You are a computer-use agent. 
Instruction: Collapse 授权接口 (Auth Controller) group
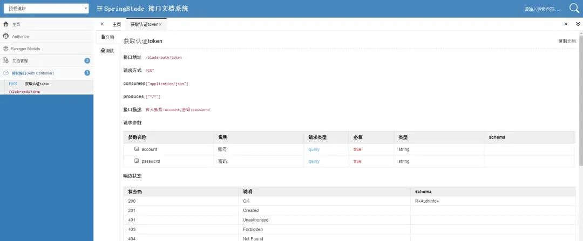click(x=46, y=73)
